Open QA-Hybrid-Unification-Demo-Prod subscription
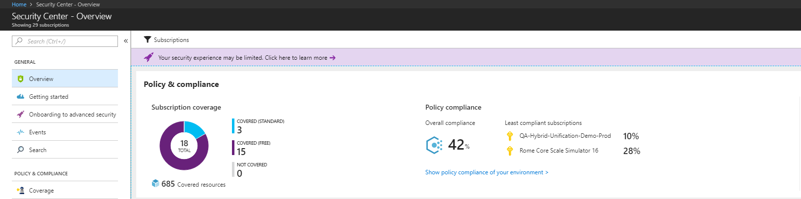 pos(565,136)
